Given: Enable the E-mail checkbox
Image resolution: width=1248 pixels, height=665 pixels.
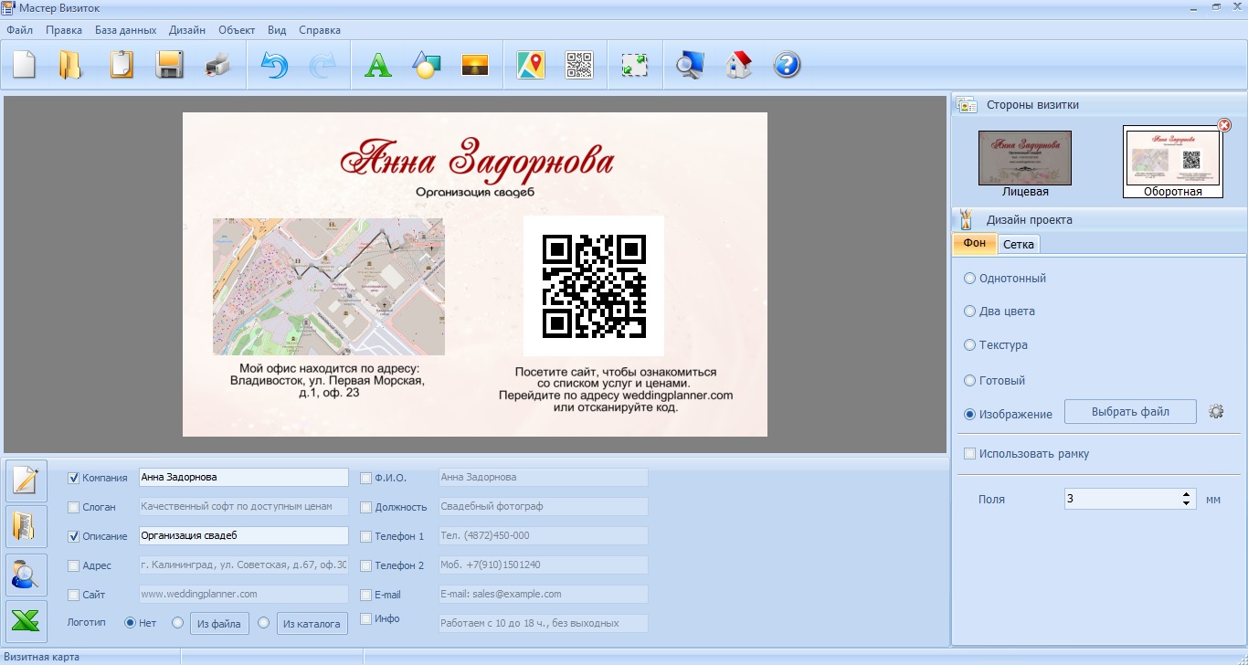Looking at the screenshot, I should [365, 595].
